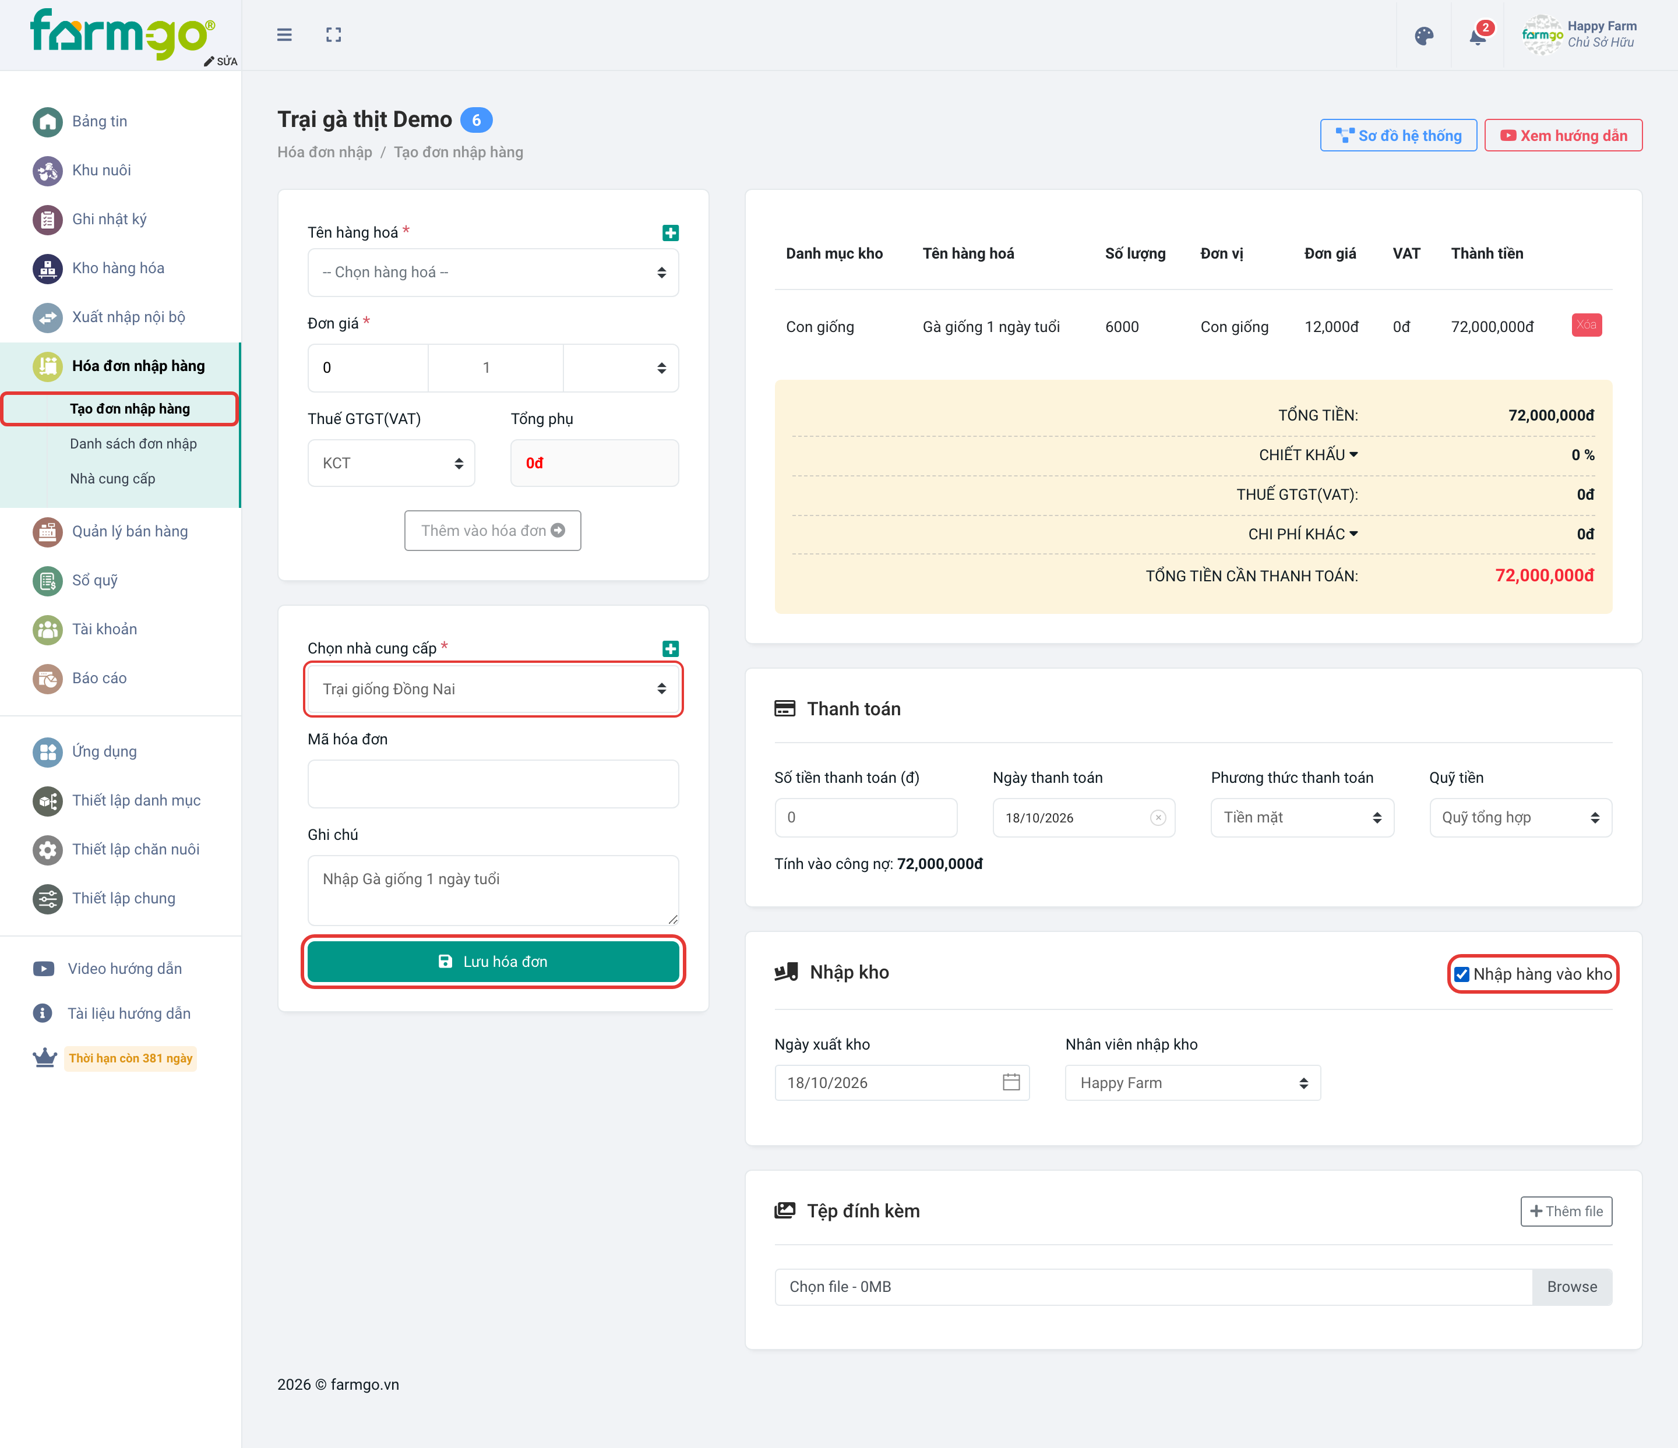This screenshot has width=1678, height=1448.
Task: Select Tạo đơn nhập hàng submenu item
Action: pos(129,409)
